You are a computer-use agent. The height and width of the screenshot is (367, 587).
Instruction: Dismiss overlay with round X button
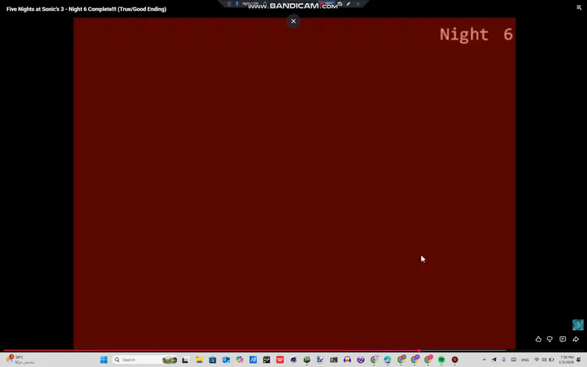[x=293, y=22]
